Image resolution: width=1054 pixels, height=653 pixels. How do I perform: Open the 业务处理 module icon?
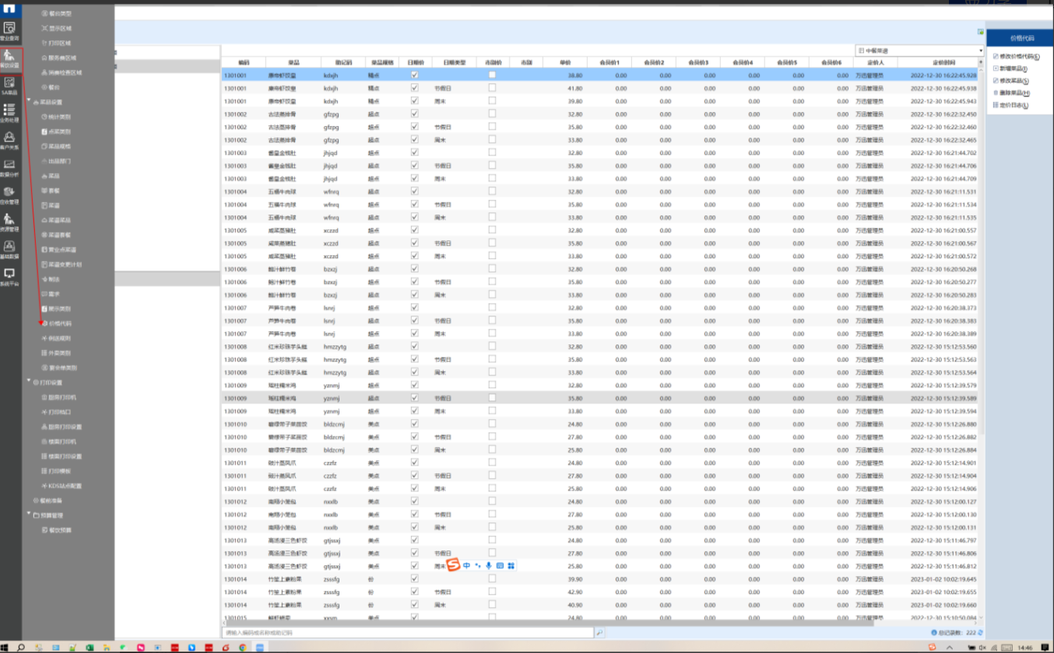tap(10, 112)
